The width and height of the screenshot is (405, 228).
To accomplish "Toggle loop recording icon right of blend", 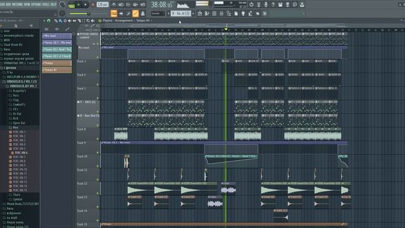I will (x=142, y=4).
